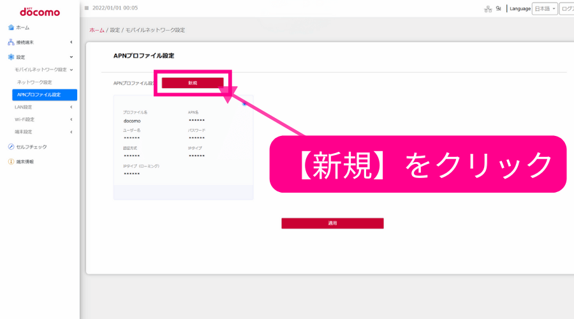The image size is (574, 319).
Task: Click the settings gear icon
Action: [11, 57]
